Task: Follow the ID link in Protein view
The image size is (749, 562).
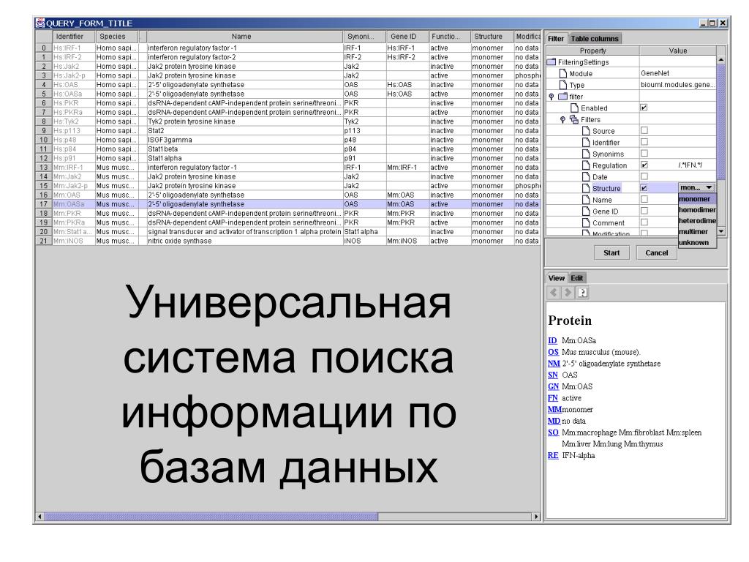Action: point(553,341)
